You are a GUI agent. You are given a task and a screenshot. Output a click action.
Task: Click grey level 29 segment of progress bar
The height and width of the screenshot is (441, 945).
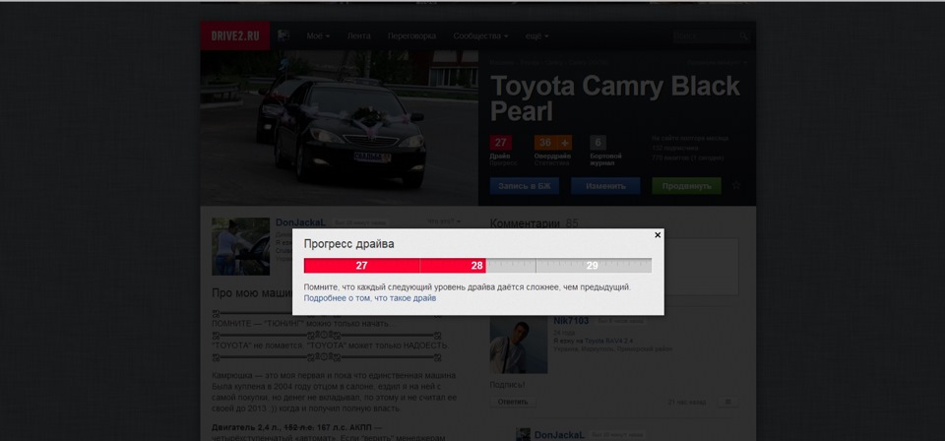594,266
